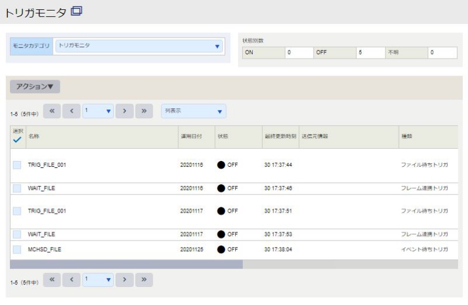Click the bottom 1-5 (5件中) record count

coord(25,283)
